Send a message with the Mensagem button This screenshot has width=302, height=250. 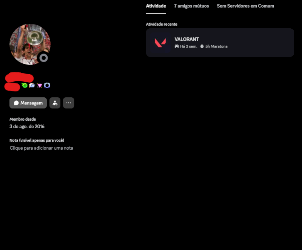(28, 103)
